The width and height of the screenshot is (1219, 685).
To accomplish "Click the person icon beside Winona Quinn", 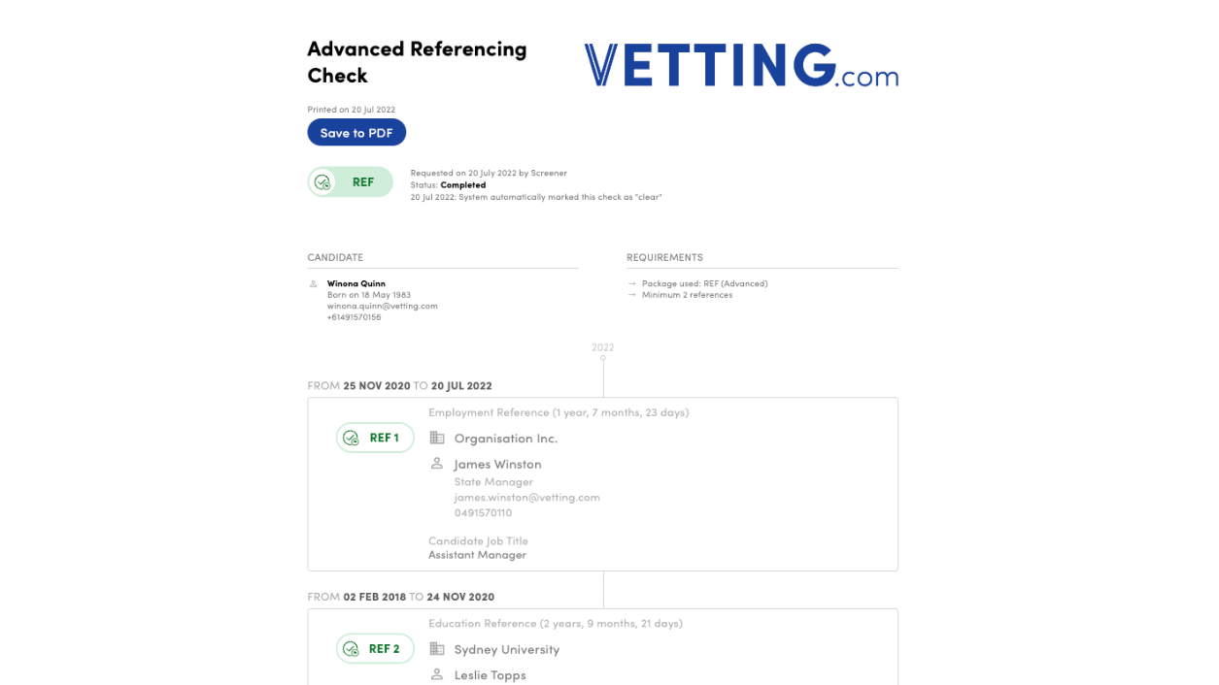I will 314,284.
